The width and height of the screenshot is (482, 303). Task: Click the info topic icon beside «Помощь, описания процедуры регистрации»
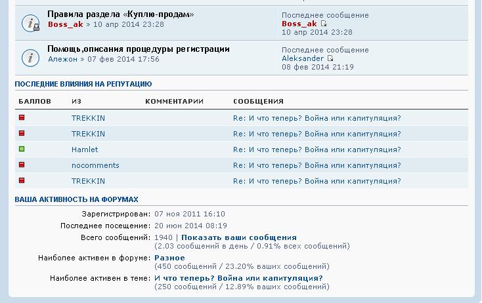pos(31,58)
